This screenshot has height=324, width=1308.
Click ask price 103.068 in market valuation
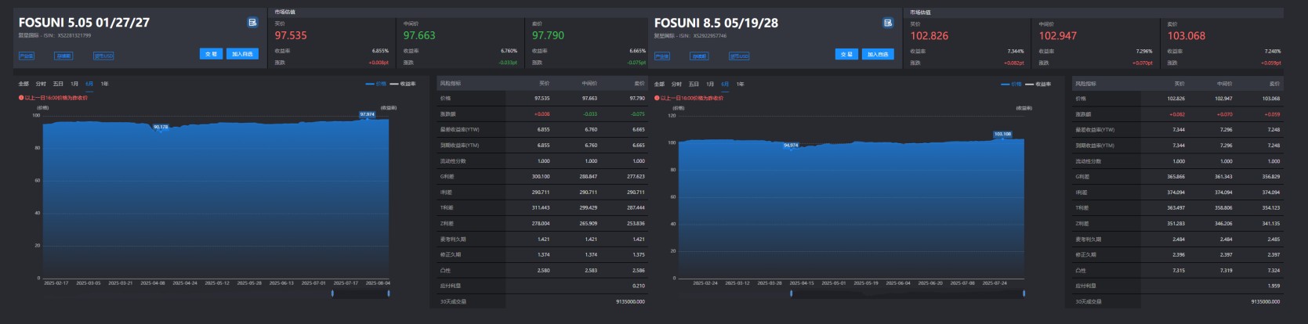[1187, 35]
